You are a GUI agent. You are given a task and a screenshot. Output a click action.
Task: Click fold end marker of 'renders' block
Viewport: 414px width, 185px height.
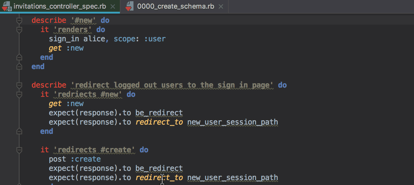pos(19,57)
